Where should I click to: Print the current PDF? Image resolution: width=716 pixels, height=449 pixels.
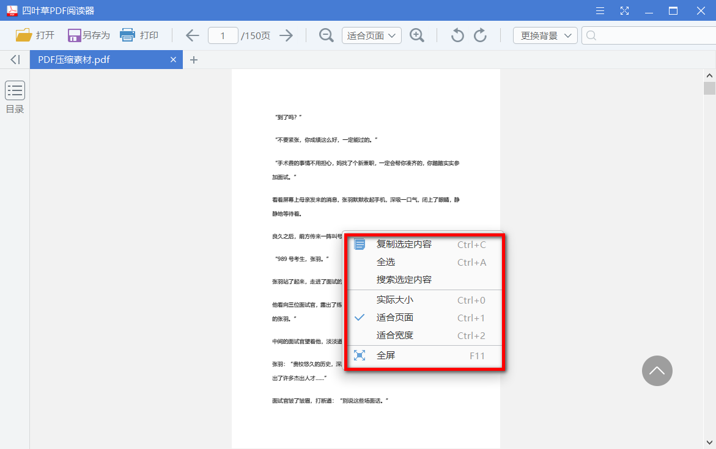click(140, 35)
